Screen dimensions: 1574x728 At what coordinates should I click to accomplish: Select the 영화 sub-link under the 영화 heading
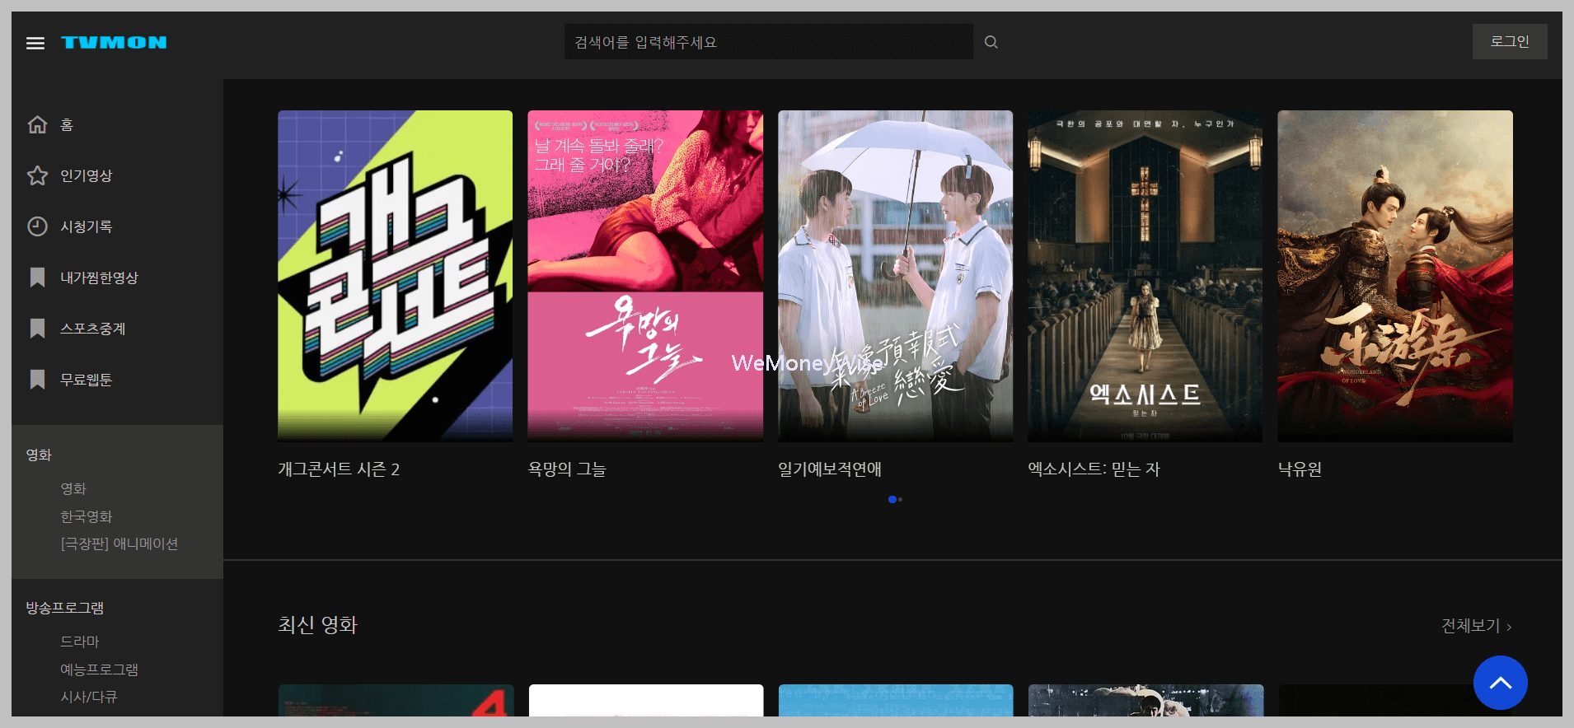(73, 488)
